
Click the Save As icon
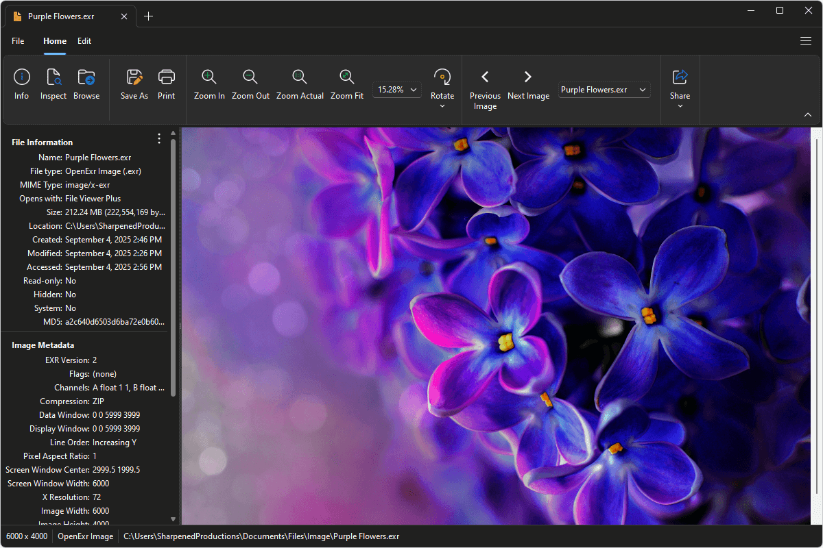tap(134, 77)
